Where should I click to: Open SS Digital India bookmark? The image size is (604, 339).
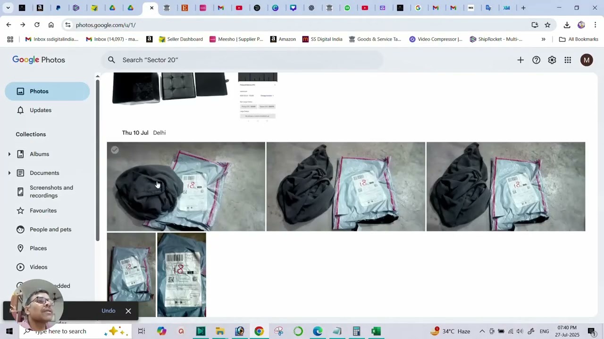click(x=322, y=39)
